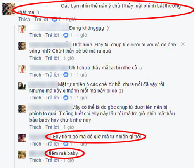Click '1 giờ' timestamp under 'Thật luôn' comment
This screenshot has height=168, width=194.
tap(69, 58)
